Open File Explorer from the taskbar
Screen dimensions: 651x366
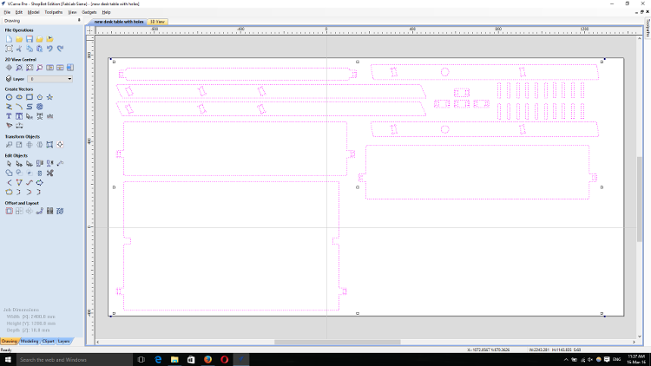(174, 360)
